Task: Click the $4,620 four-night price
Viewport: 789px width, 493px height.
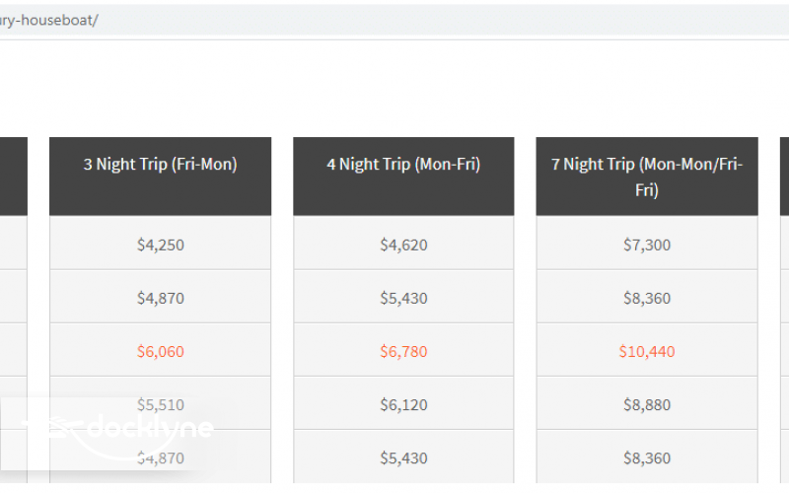Action: [x=403, y=245]
